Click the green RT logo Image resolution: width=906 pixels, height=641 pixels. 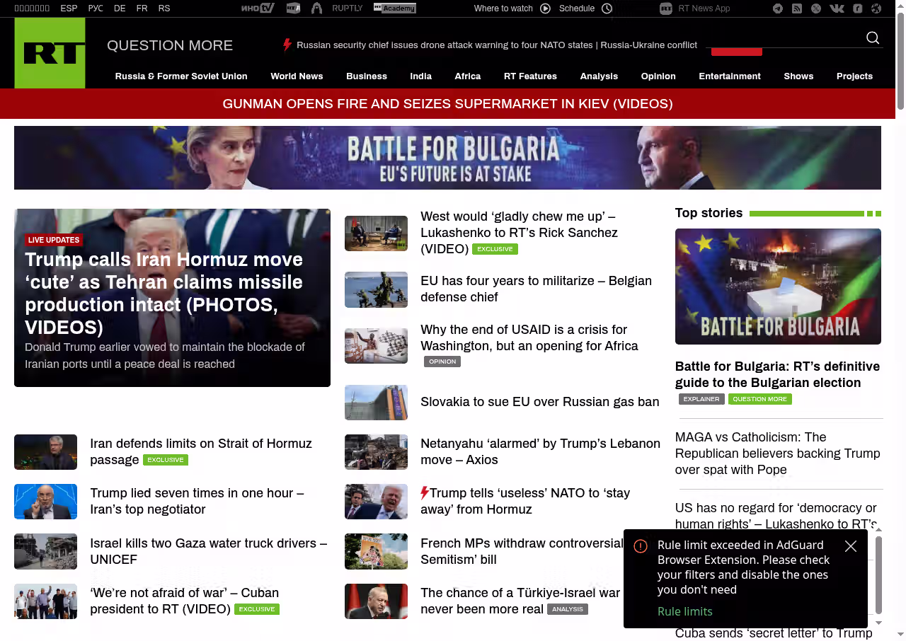click(x=50, y=53)
